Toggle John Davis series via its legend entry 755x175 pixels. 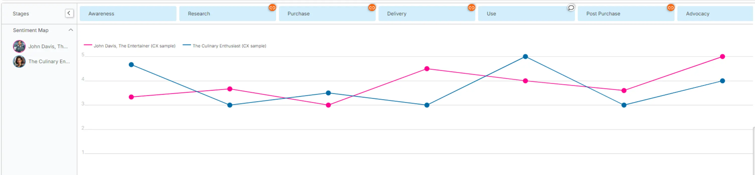point(135,46)
